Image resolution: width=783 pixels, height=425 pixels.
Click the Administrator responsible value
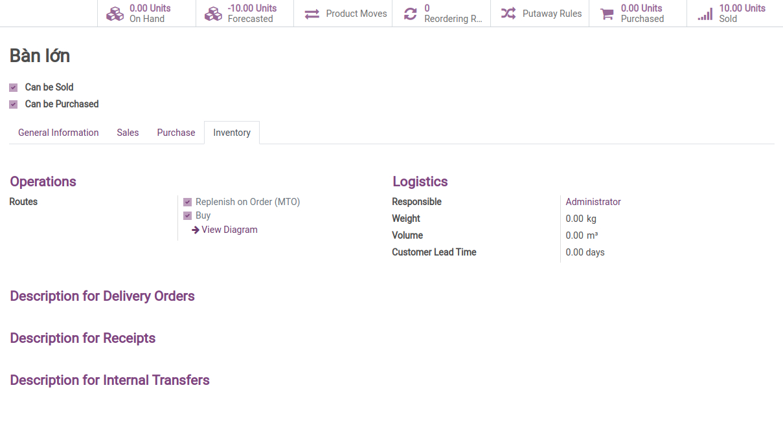593,202
